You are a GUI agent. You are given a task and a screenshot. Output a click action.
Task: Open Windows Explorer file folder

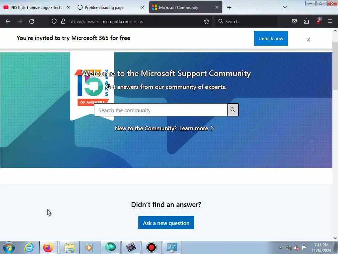click(69, 247)
